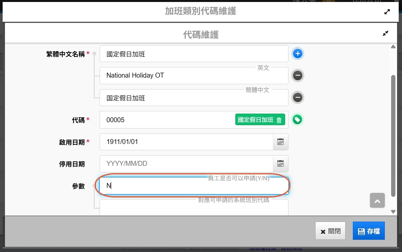The height and width of the screenshot is (252, 402).
Task: Click the 英文 field with National Holiday OT
Action: [x=194, y=76]
